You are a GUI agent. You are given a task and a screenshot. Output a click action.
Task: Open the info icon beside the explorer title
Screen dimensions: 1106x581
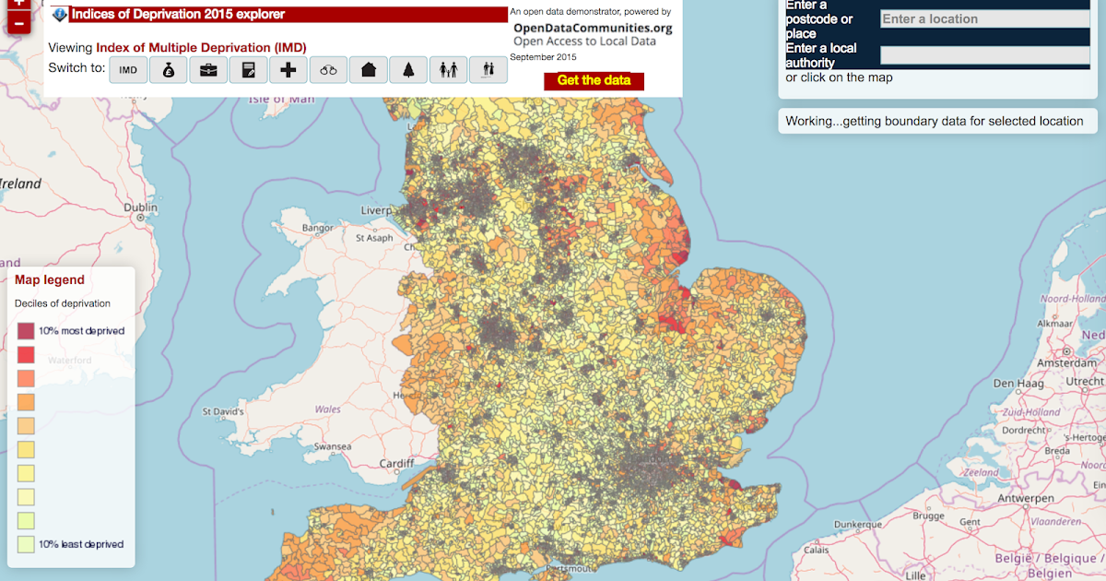[60, 15]
